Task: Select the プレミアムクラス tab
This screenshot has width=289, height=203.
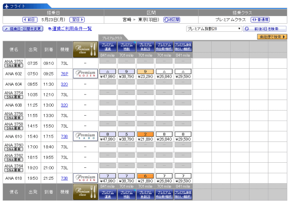Action: point(113,38)
